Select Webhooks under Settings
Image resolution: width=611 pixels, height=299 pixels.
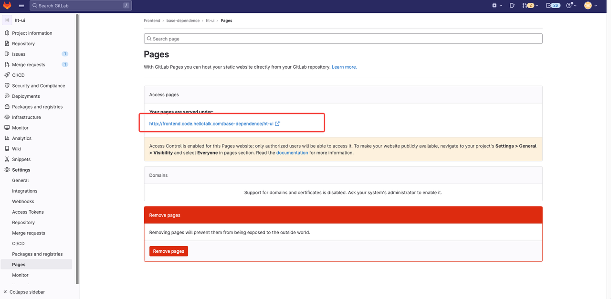23,202
